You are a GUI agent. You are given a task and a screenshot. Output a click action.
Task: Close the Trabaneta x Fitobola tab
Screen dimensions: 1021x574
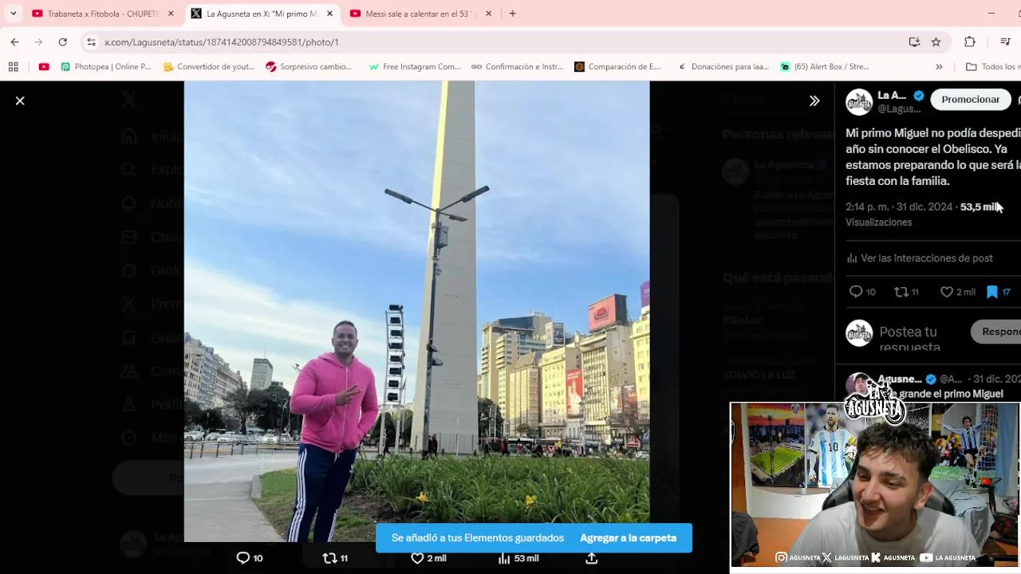click(x=171, y=14)
